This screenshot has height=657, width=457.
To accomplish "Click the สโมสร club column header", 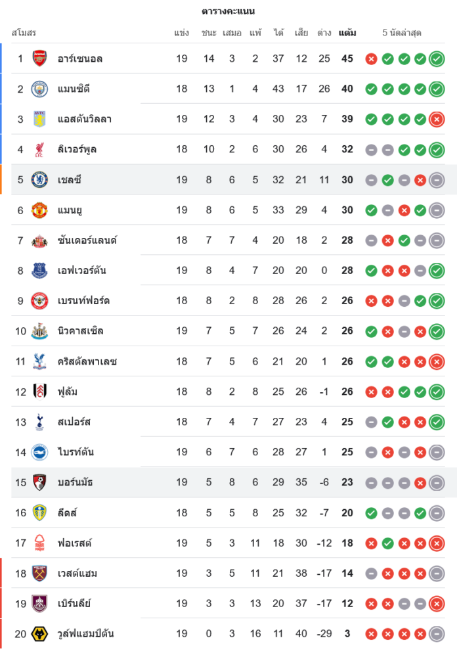I will 24,32.
